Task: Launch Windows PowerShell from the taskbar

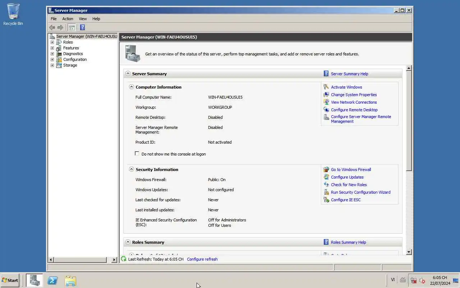Action: [52, 280]
